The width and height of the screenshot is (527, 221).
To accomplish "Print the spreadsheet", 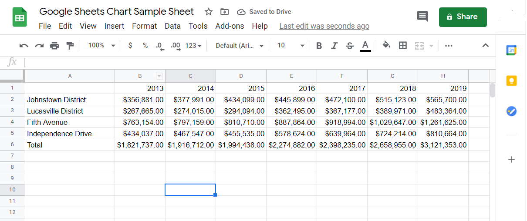I will (54, 45).
